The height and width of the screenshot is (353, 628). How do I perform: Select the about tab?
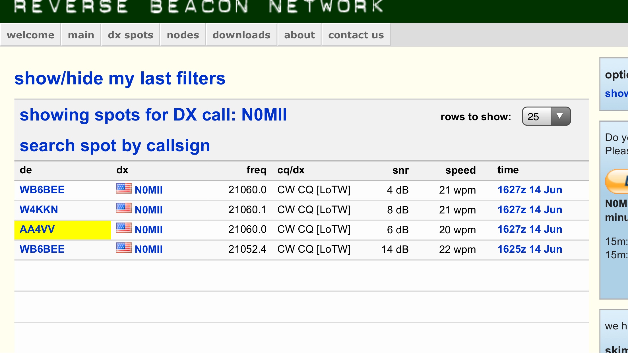tap(299, 35)
